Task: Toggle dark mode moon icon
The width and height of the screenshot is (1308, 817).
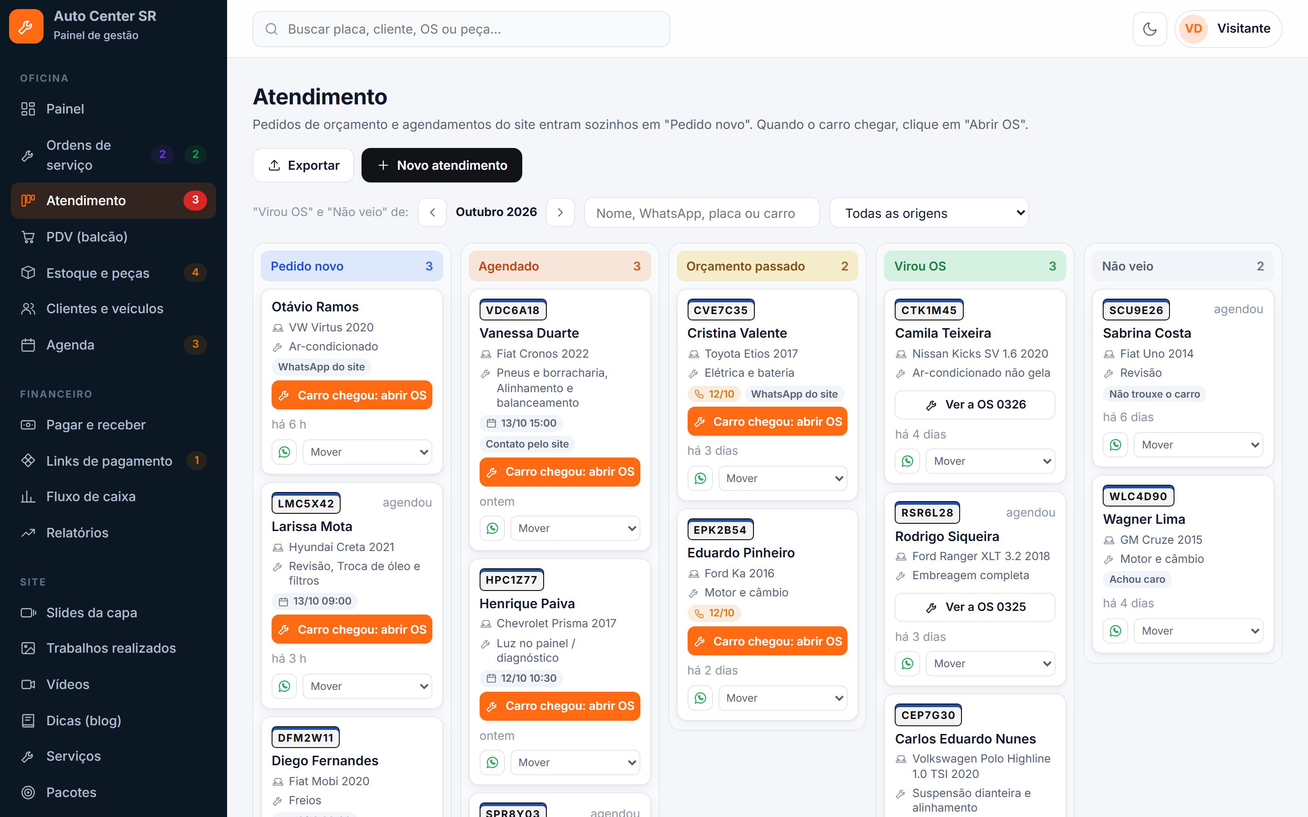Action: 1149,29
